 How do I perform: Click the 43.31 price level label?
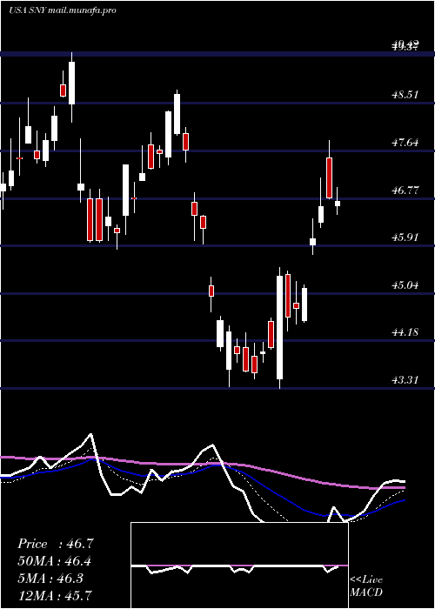point(405,380)
